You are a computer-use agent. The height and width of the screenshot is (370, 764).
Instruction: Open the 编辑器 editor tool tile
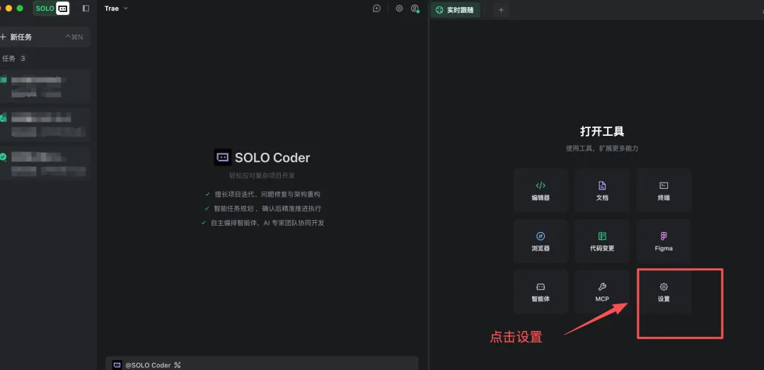pyautogui.click(x=541, y=190)
